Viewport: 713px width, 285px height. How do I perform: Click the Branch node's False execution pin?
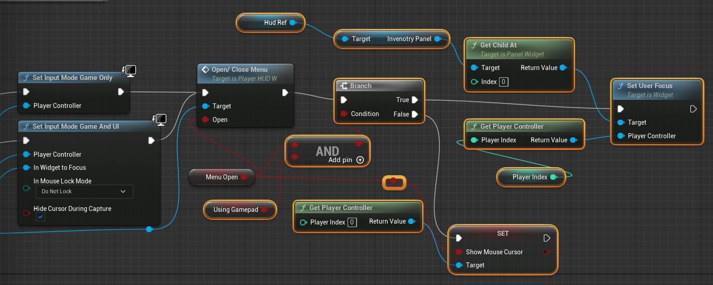click(414, 114)
